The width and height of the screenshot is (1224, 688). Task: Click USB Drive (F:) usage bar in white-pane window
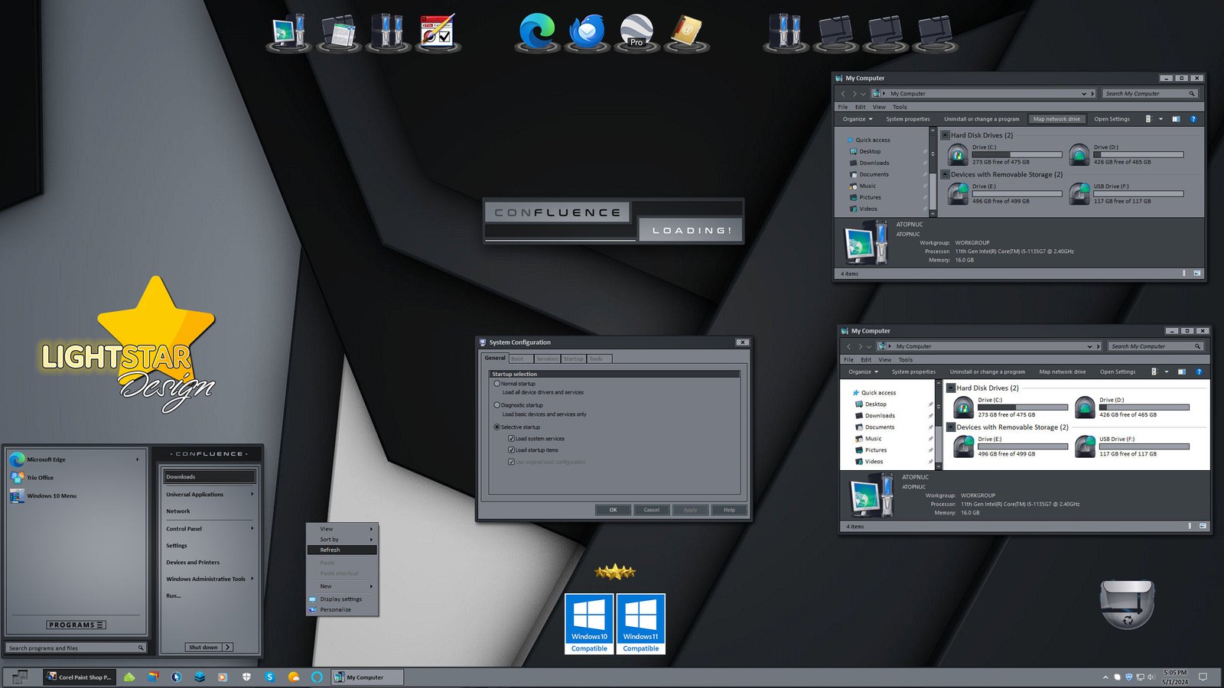[1144, 446]
